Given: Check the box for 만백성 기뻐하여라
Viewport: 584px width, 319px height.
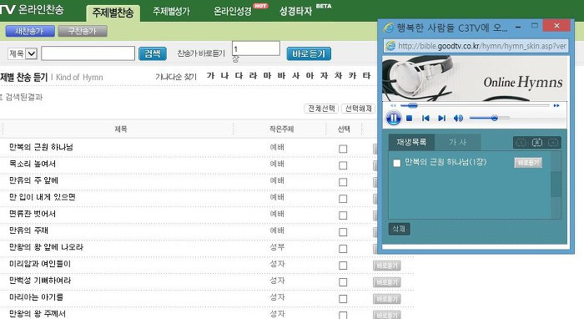Looking at the screenshot, I should click(343, 282).
